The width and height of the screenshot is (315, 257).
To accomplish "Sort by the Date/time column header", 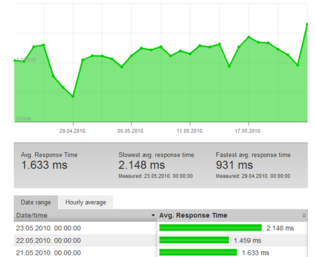I will pyautogui.click(x=85, y=215).
